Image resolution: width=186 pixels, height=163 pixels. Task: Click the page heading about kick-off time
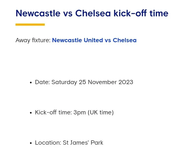(92, 13)
